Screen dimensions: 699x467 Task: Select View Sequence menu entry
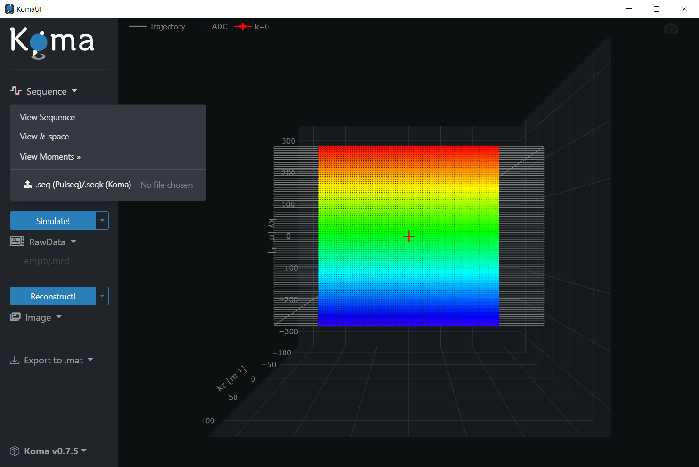pyautogui.click(x=47, y=117)
